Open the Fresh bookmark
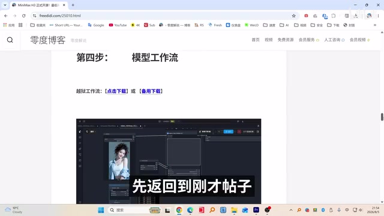This screenshot has height=216, width=384. [x=215, y=25]
